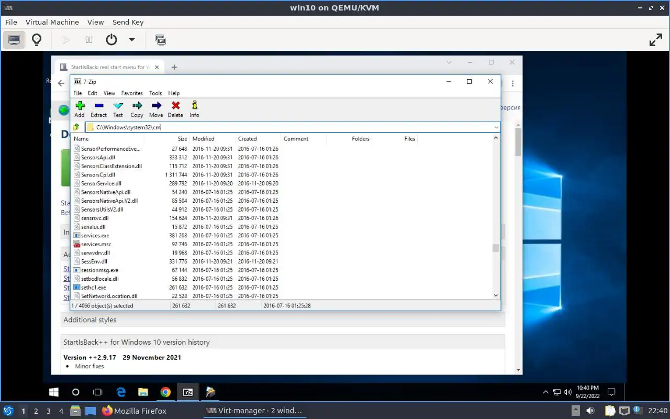The image size is (670, 419).
Task: Click the Copy toolbar icon in 7-Zip
Action: coord(137,105)
